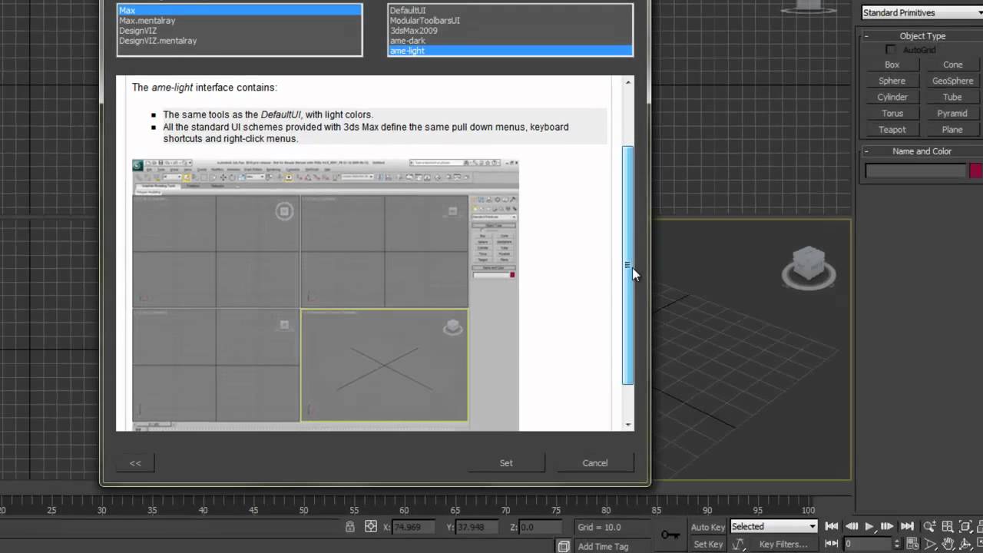Select Max.mentalray in the defaults list
This screenshot has width=983, height=553.
tap(239, 21)
